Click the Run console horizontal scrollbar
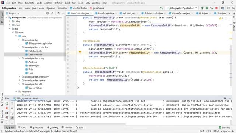Screen dimensions: 236x133 [71, 124]
